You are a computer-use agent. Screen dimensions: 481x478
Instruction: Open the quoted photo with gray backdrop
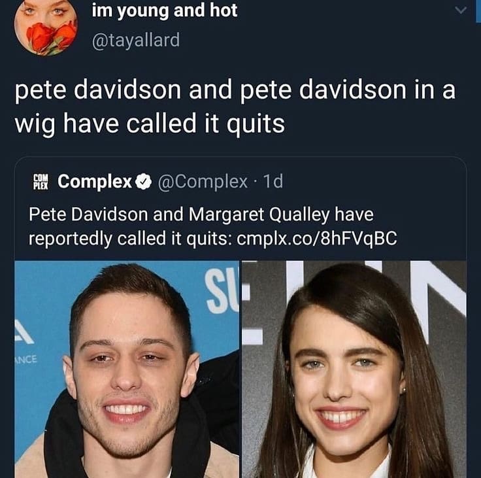click(354, 369)
